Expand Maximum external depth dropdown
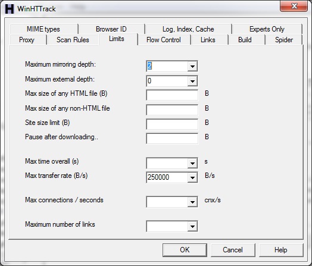The height and width of the screenshot is (266, 312). (192, 81)
